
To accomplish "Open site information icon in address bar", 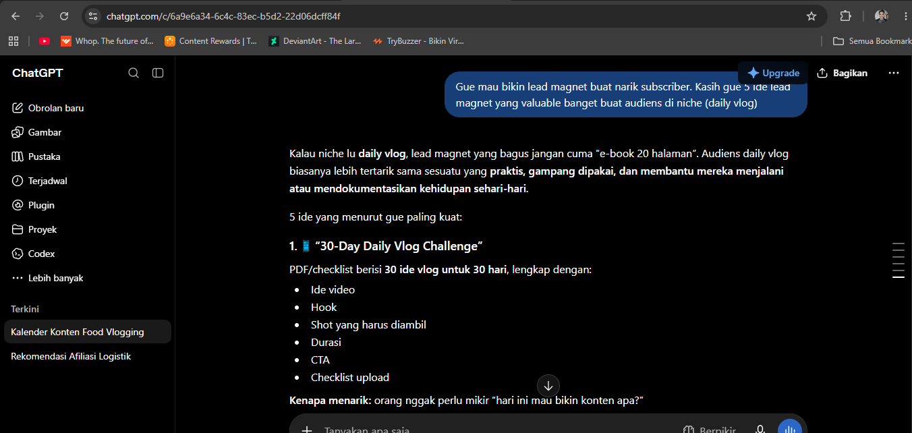I will (x=93, y=16).
